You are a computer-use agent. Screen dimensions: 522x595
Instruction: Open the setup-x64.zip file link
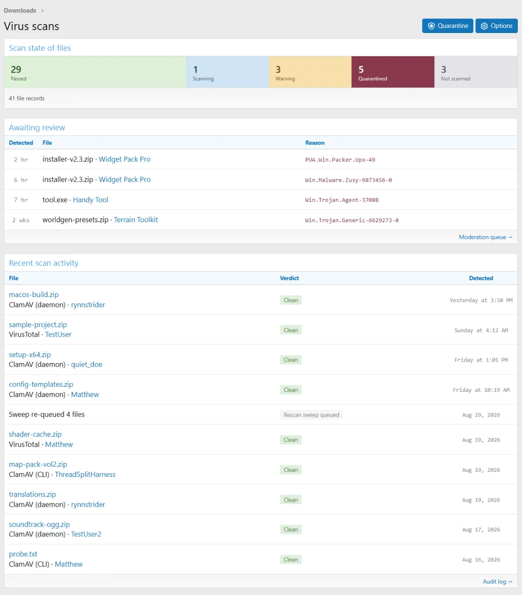[30, 354]
